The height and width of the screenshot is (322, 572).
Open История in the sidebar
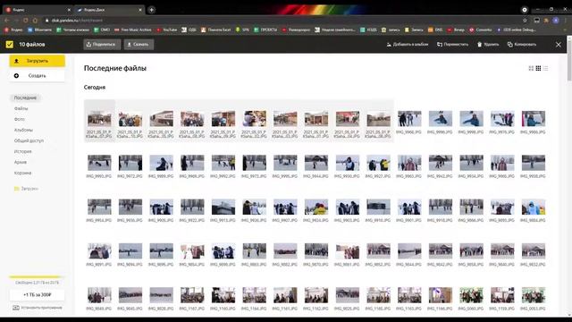23,151
